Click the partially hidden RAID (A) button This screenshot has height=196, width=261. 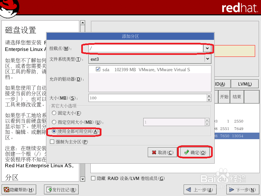pyautogui.click(x=223, y=84)
